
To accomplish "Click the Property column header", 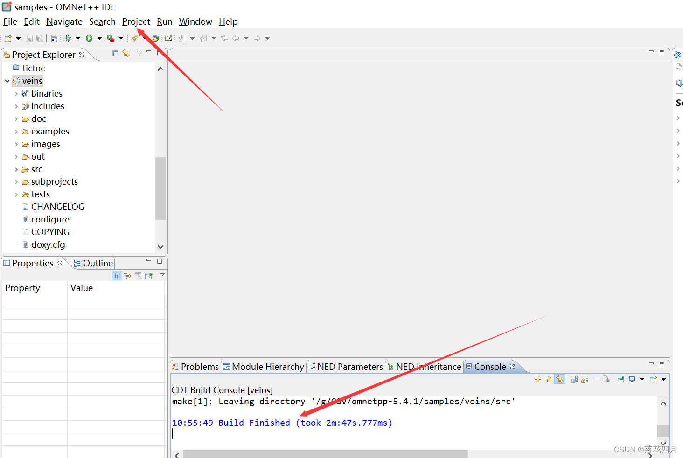I will [35, 288].
